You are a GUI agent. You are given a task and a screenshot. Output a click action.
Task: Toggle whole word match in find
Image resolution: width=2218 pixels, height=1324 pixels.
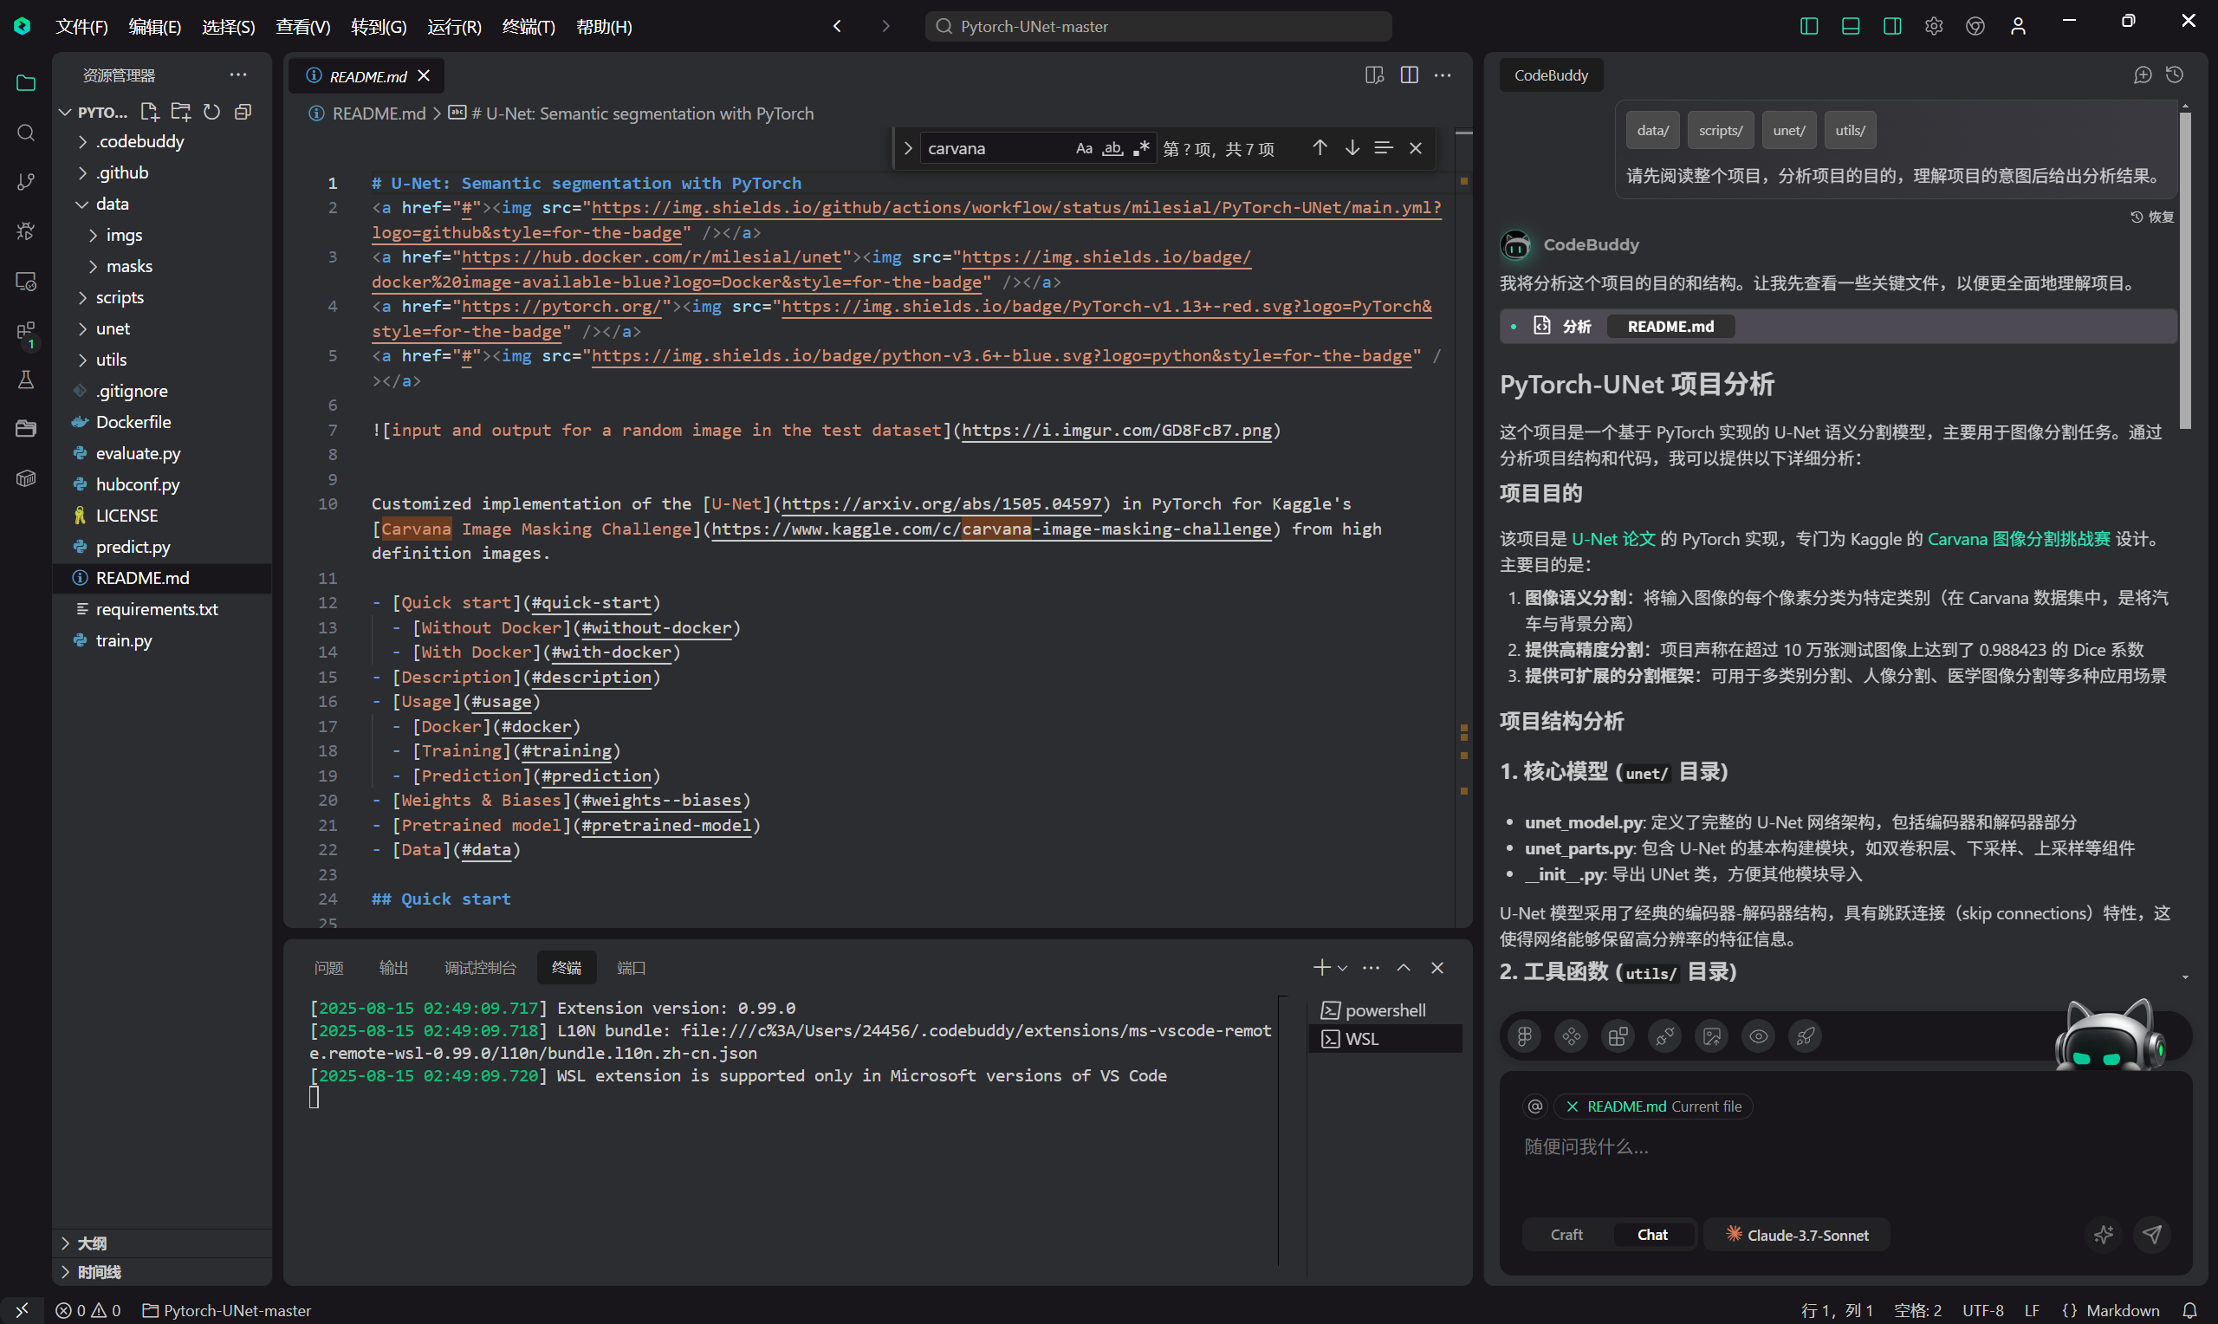1112,148
